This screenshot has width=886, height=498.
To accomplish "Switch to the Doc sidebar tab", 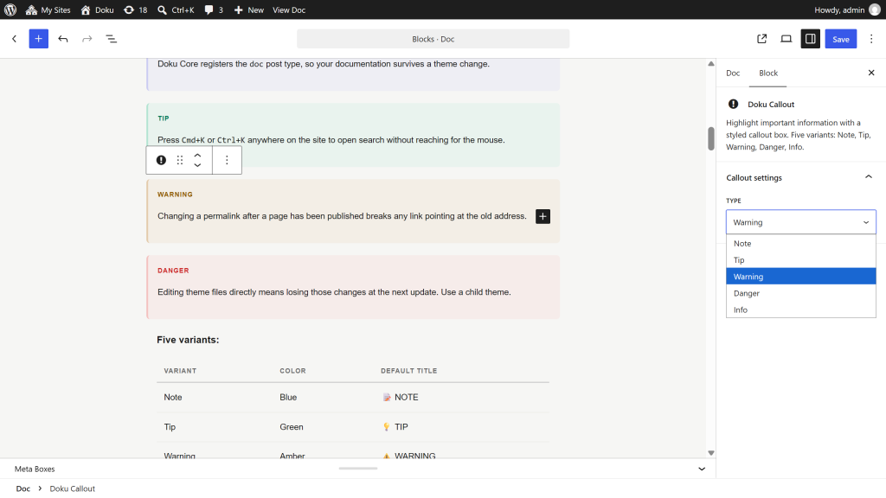I will [x=733, y=73].
